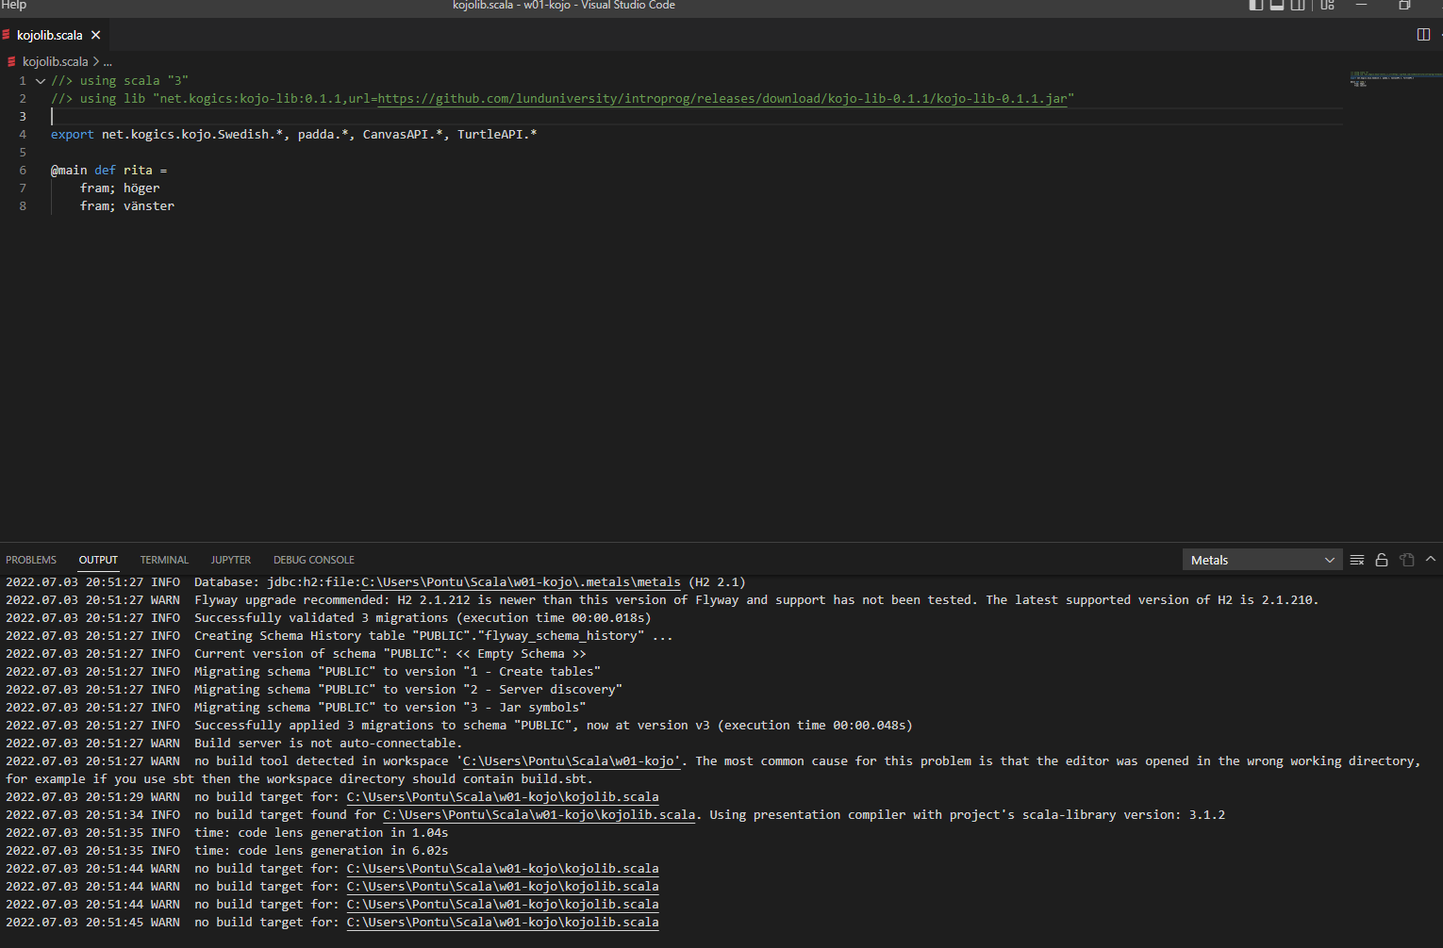The height and width of the screenshot is (948, 1443).
Task: Open the kojo-lib jar download link
Action: click(723, 98)
